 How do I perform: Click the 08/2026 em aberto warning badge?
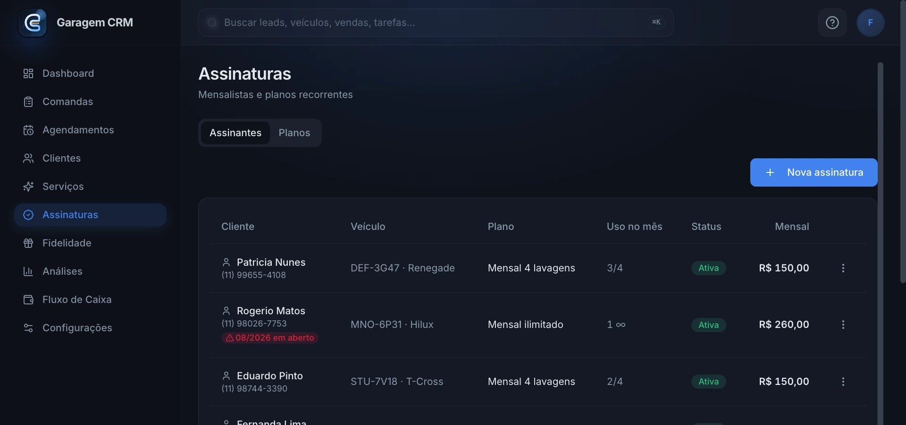coord(270,338)
